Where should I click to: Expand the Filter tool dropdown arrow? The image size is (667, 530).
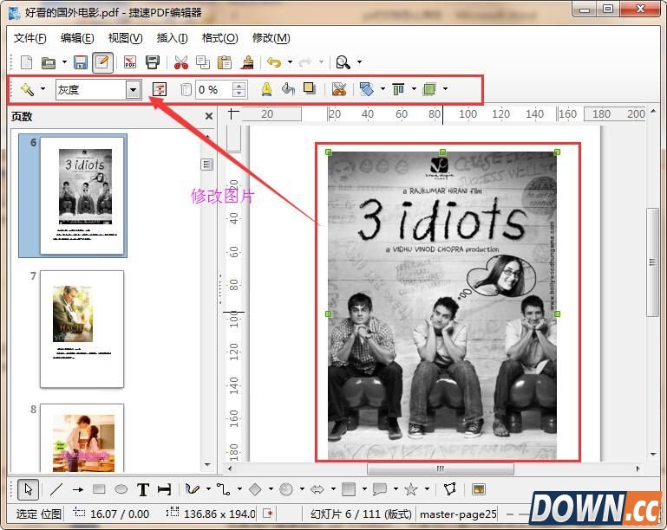pyautogui.click(x=43, y=89)
